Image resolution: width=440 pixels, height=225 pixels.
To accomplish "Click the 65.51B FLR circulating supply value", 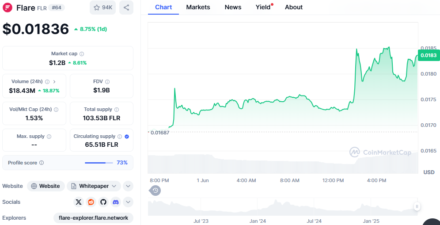I will [x=102, y=145].
